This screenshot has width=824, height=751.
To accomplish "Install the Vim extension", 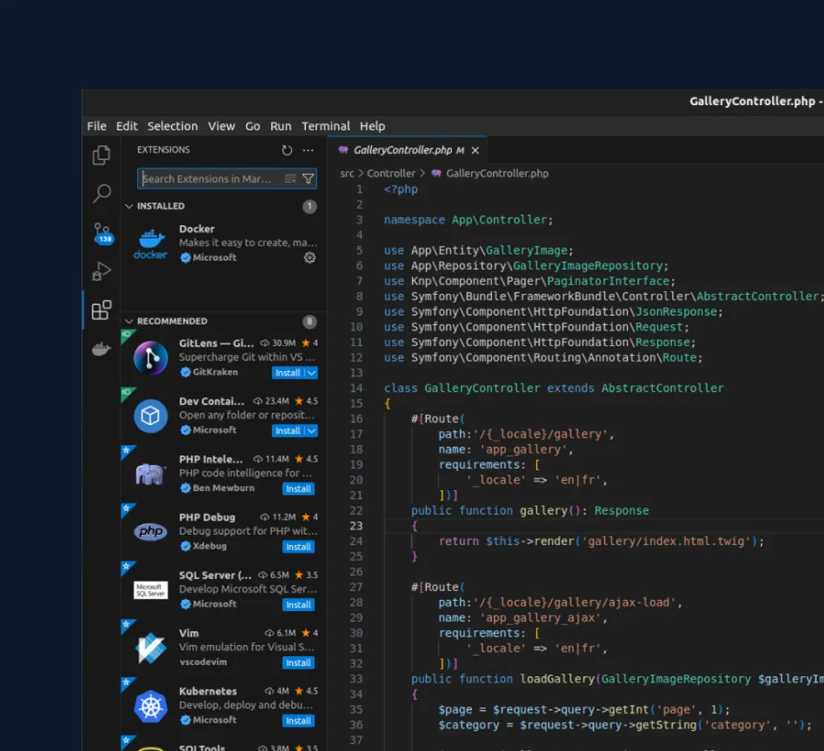I will [x=298, y=663].
